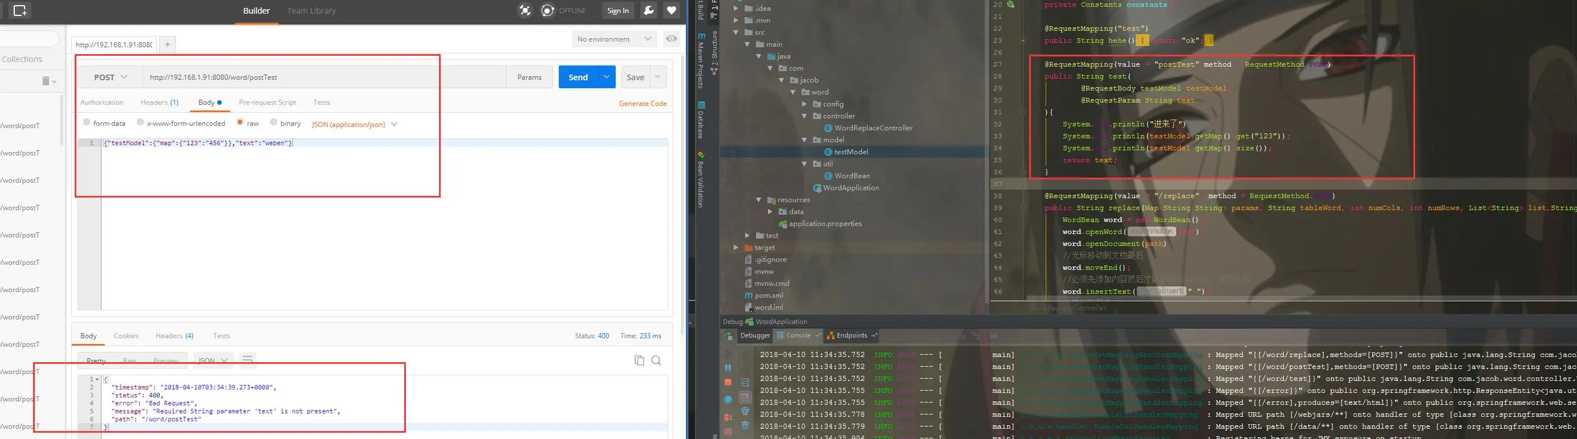Click the Save button

click(636, 77)
